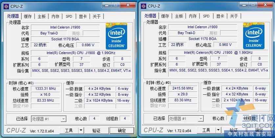
Task: Select SPD tab in left window
Action: pyautogui.click(x=69, y=16)
